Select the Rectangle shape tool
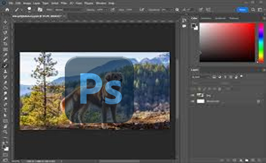Viewport: 266px width, 163px height. (x=6, y=121)
